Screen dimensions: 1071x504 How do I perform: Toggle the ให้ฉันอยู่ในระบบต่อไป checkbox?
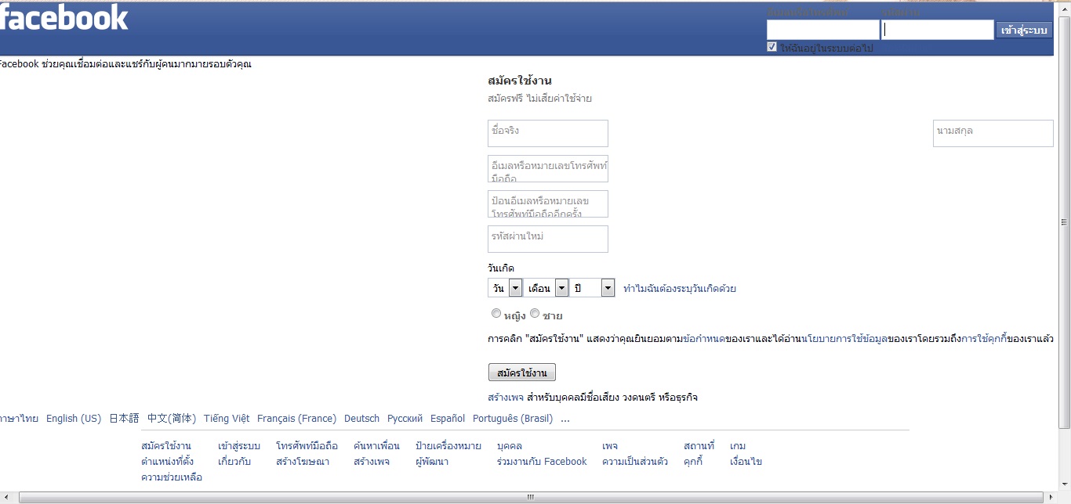coord(772,48)
